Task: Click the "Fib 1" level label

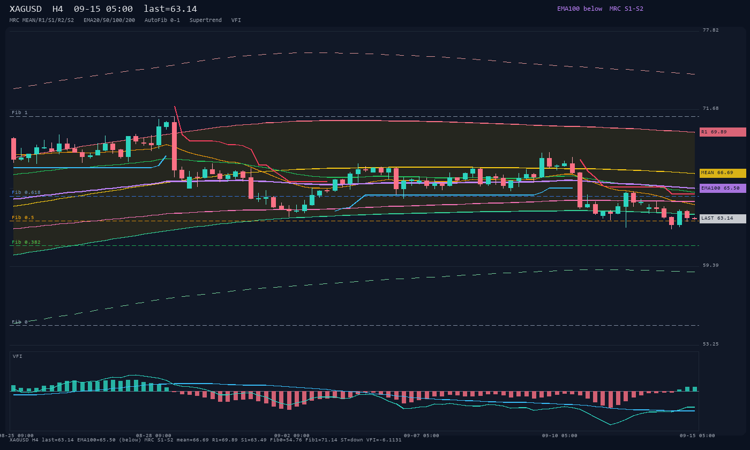Action: 20,112
